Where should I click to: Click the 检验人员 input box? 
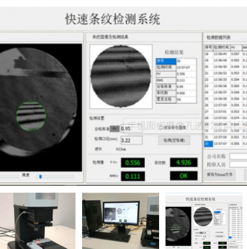pyautogui.click(x=238, y=165)
